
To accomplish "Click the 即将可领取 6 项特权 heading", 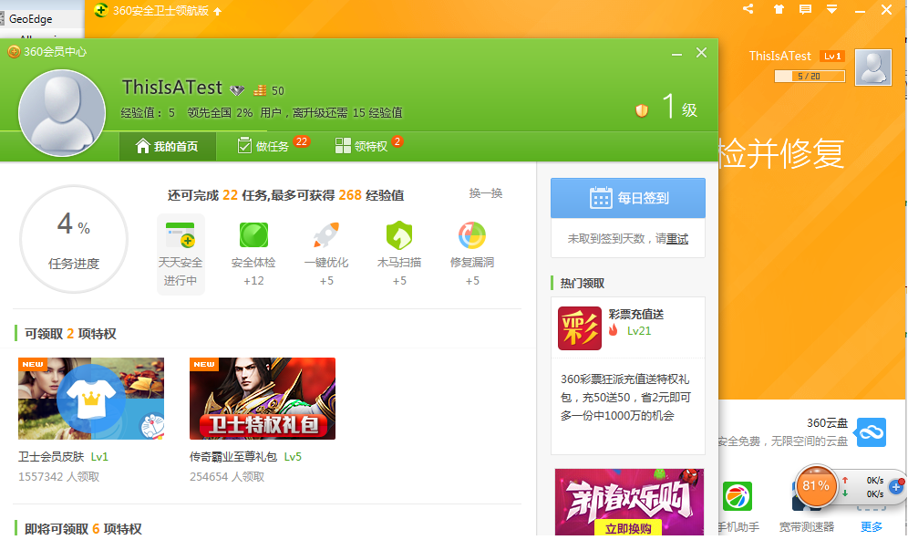I will point(83,528).
